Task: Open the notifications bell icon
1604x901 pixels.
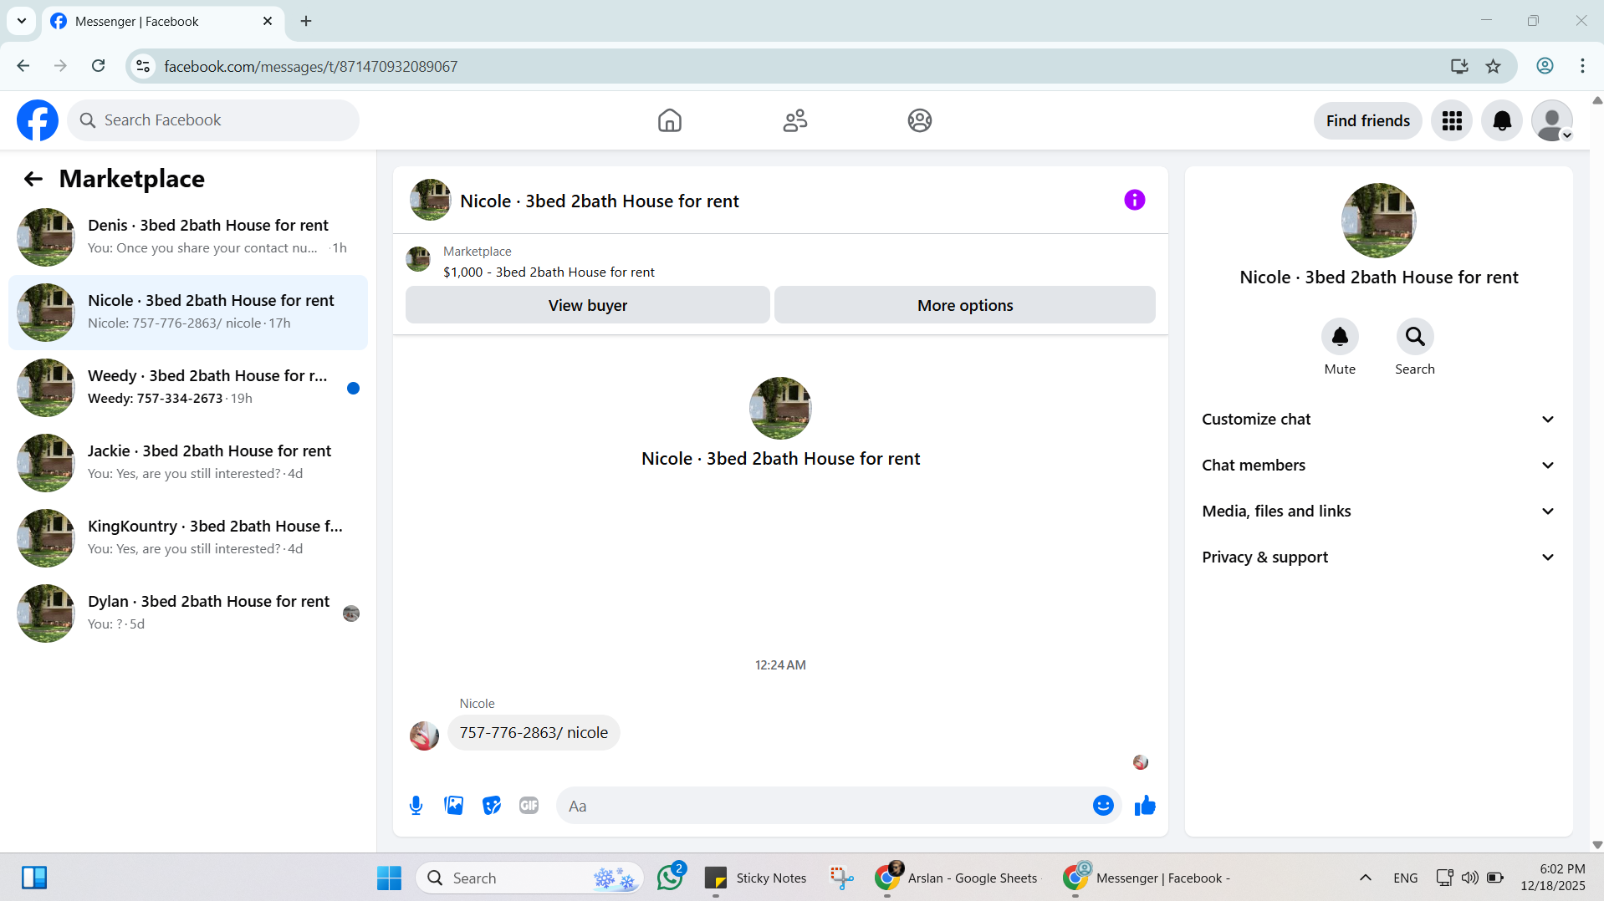Action: click(1502, 120)
